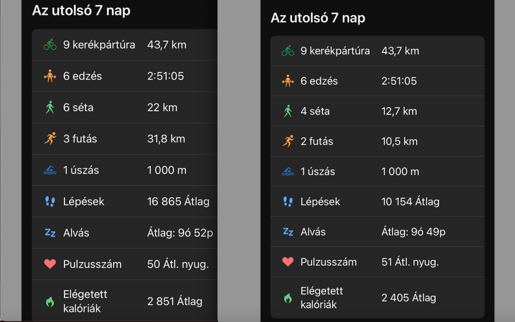Tap the sleep Zz icon beside 9ó 49p
This screenshot has width=515, height=322.
pos(288,232)
